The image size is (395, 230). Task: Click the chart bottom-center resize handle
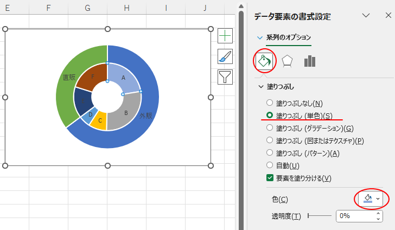click(107, 165)
